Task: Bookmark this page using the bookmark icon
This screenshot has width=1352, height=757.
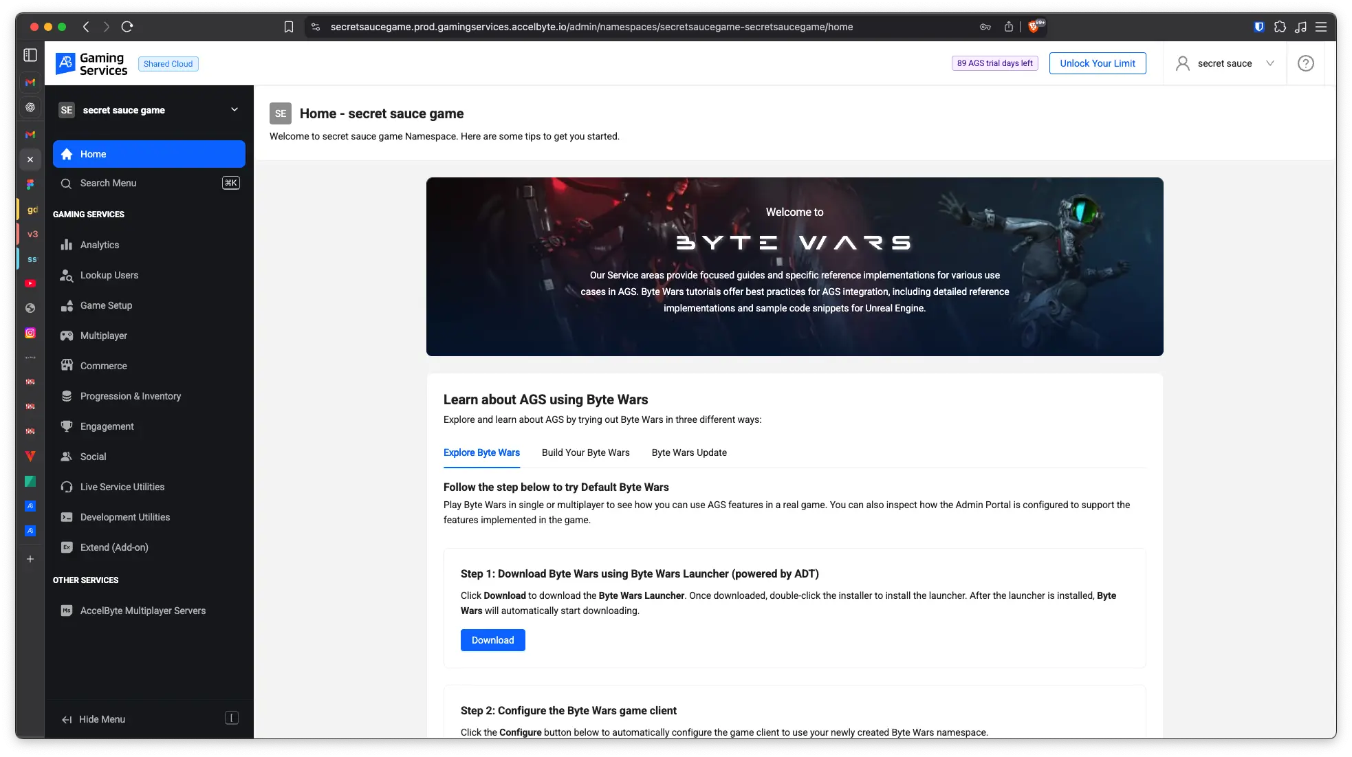Action: click(x=289, y=27)
